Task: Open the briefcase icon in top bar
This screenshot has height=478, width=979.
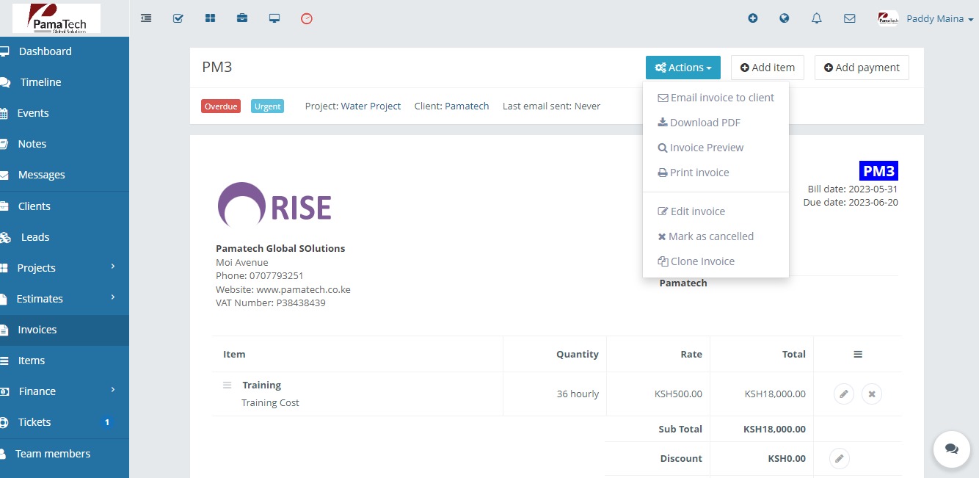Action: tap(242, 18)
